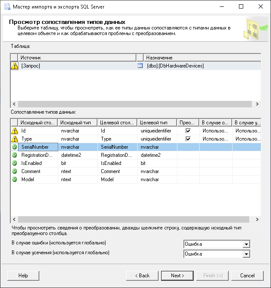Click the green check icon for RegistrationDate row

14,155
